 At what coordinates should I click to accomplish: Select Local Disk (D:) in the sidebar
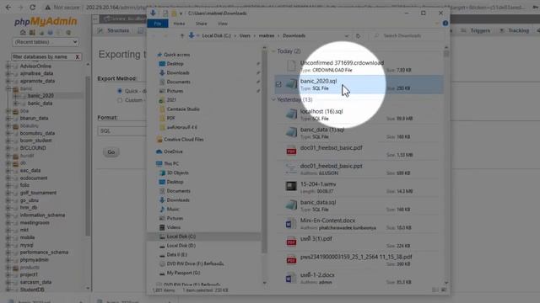coord(181,245)
